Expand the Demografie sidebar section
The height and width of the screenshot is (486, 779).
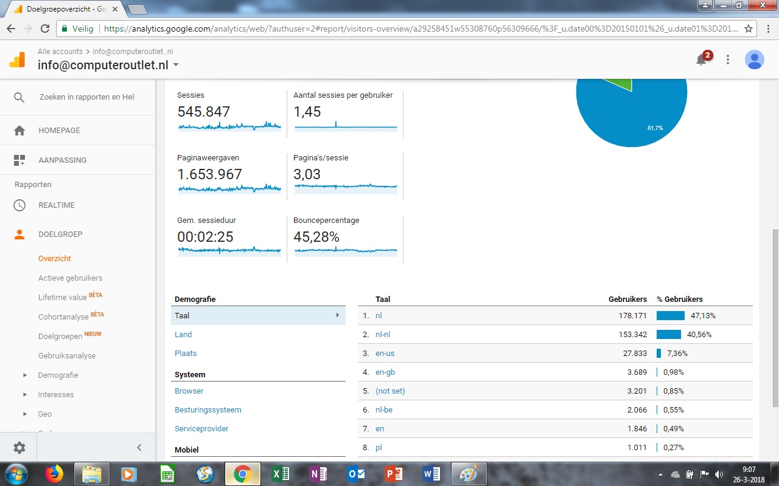tap(25, 375)
